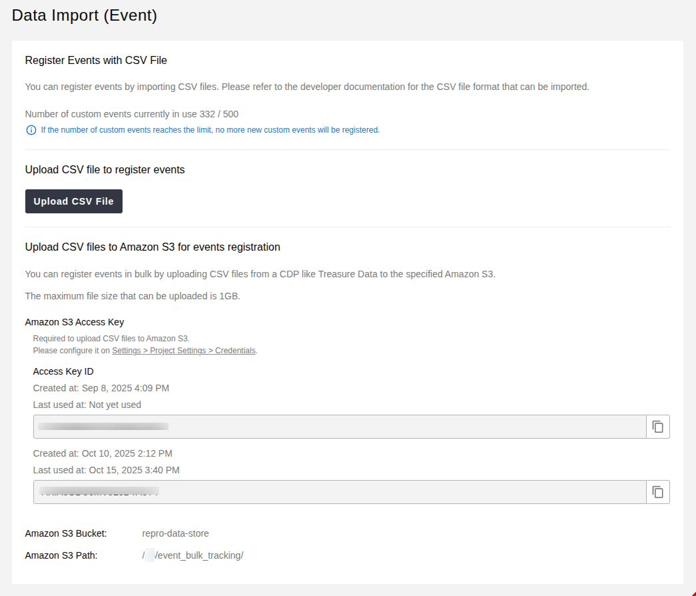Copy the first Access Key ID
Viewport: 696px width, 596px height.
click(657, 426)
